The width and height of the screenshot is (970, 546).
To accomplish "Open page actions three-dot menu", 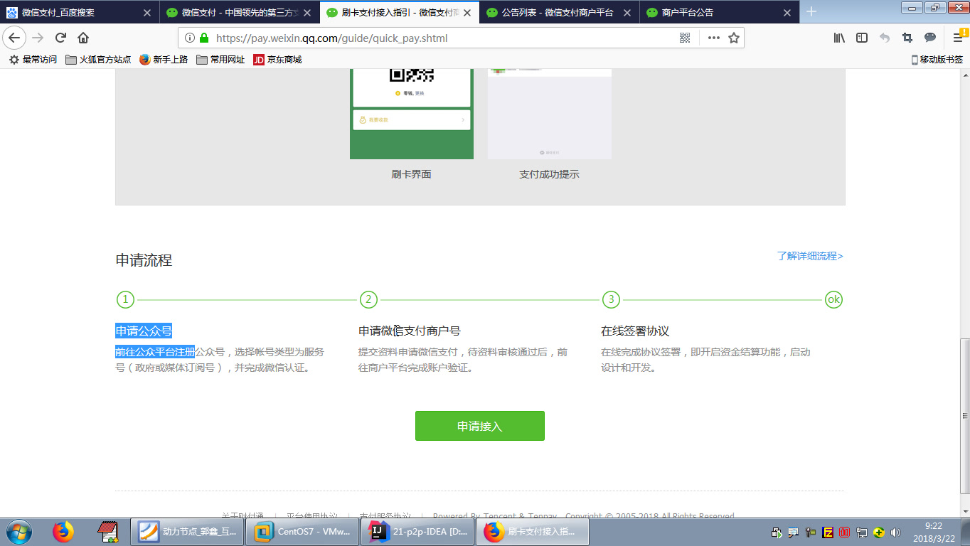I will (x=713, y=38).
